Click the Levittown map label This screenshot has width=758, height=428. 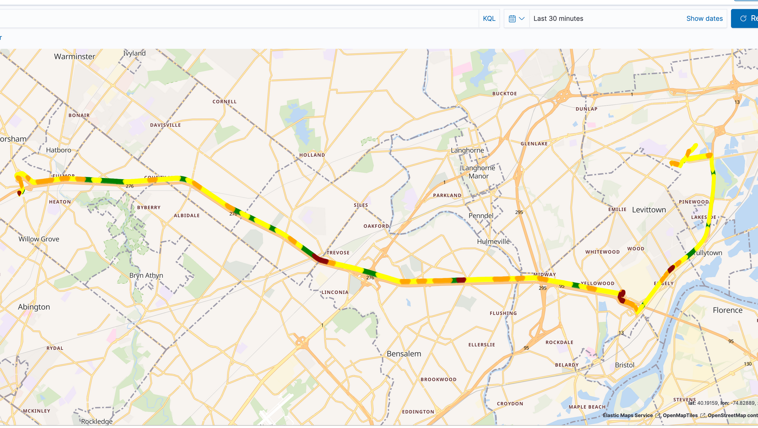click(648, 210)
